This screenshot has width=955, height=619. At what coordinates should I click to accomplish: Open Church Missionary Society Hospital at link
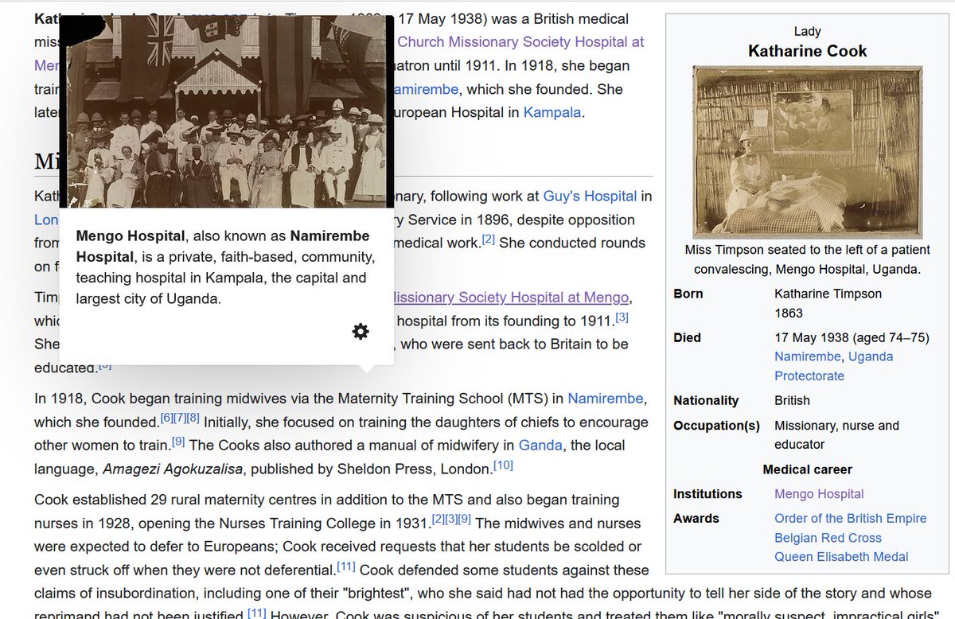[520, 41]
